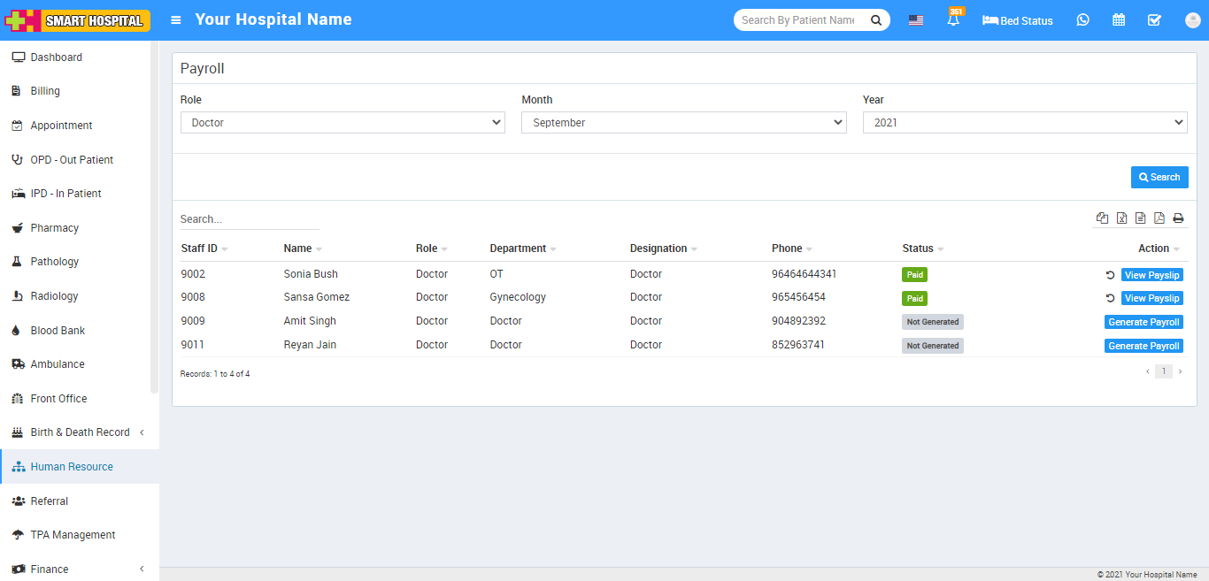The height and width of the screenshot is (581, 1209).
Task: Revert payroll status for Sonia Bush
Action: click(x=1110, y=275)
